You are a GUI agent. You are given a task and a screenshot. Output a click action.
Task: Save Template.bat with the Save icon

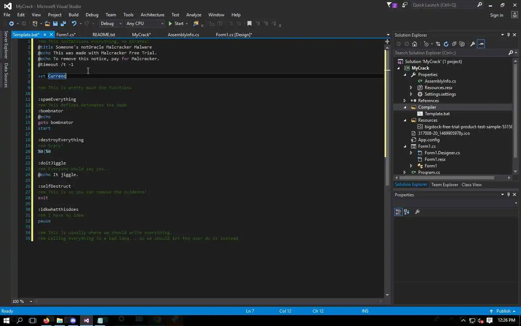tap(55, 24)
